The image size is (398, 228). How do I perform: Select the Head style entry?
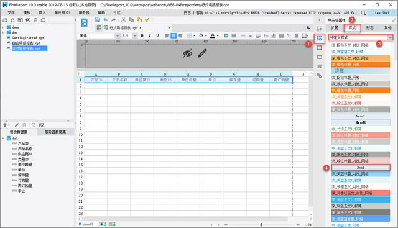pyautogui.click(x=361, y=167)
